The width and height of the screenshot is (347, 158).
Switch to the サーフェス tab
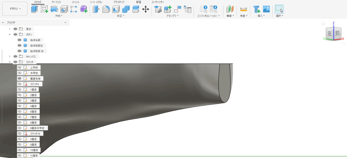pyautogui.click(x=57, y=2)
